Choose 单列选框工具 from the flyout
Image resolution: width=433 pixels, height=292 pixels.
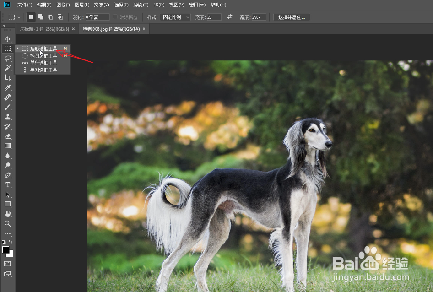pos(43,70)
